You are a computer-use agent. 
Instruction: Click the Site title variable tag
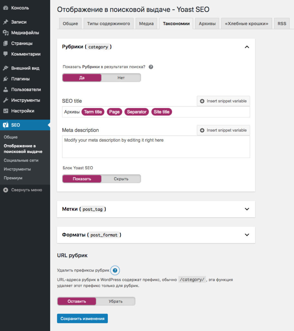click(x=162, y=112)
